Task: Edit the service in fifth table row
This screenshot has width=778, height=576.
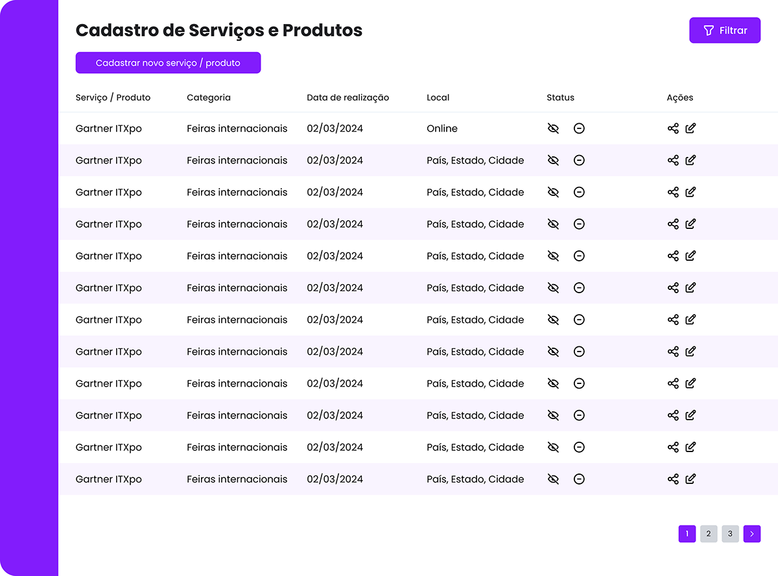Action: (x=690, y=256)
